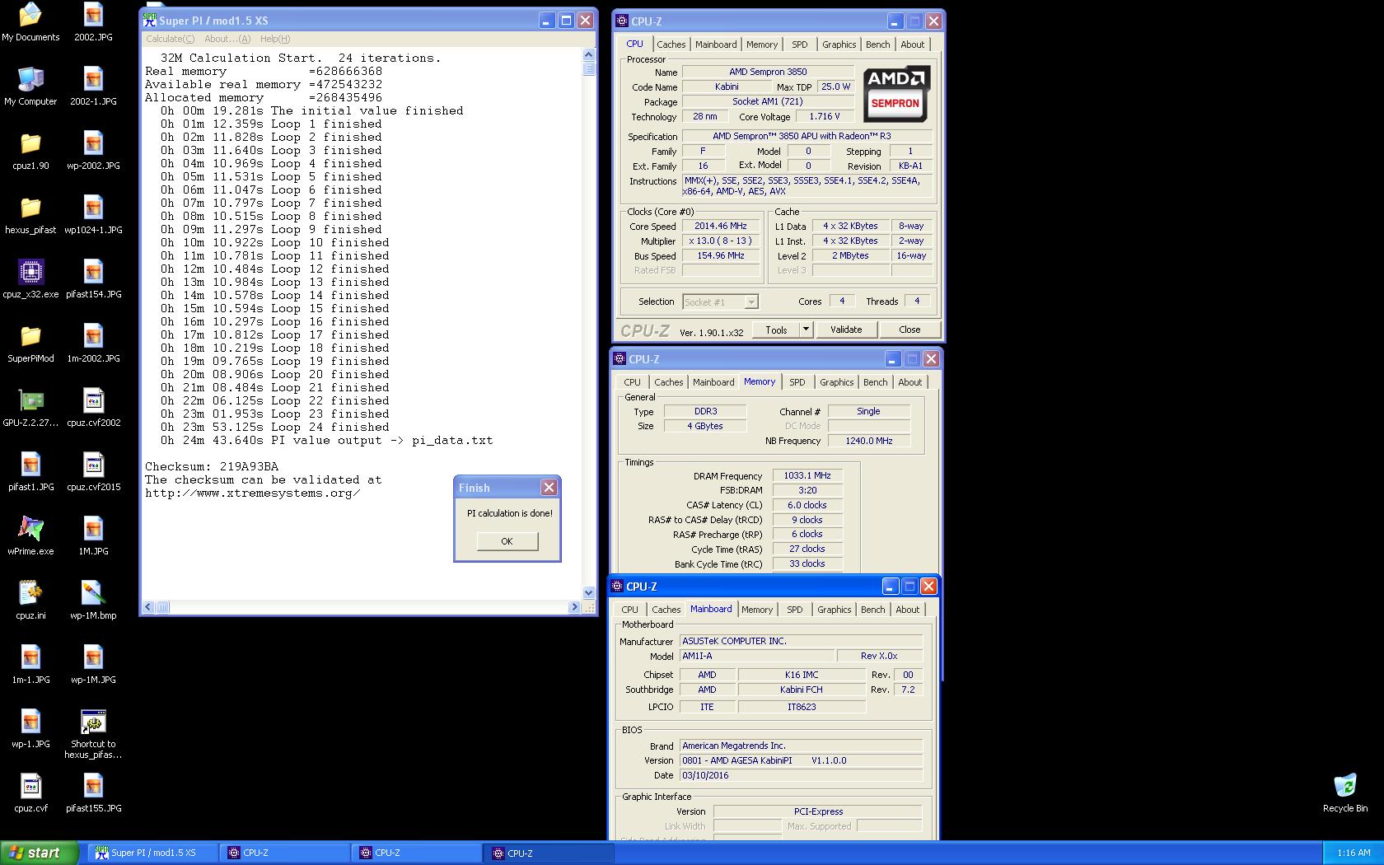Screen dimensions: 1384x865
Task: Click the BIOS Date value 03/10/2016
Action: (x=801, y=775)
